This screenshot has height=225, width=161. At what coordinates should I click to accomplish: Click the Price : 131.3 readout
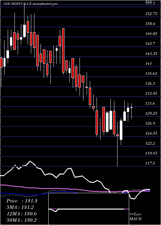click(22, 201)
